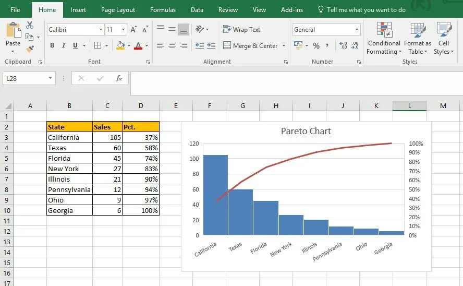Apply Comma Style format
Viewport: 463px width, 286px height.
pos(327,45)
